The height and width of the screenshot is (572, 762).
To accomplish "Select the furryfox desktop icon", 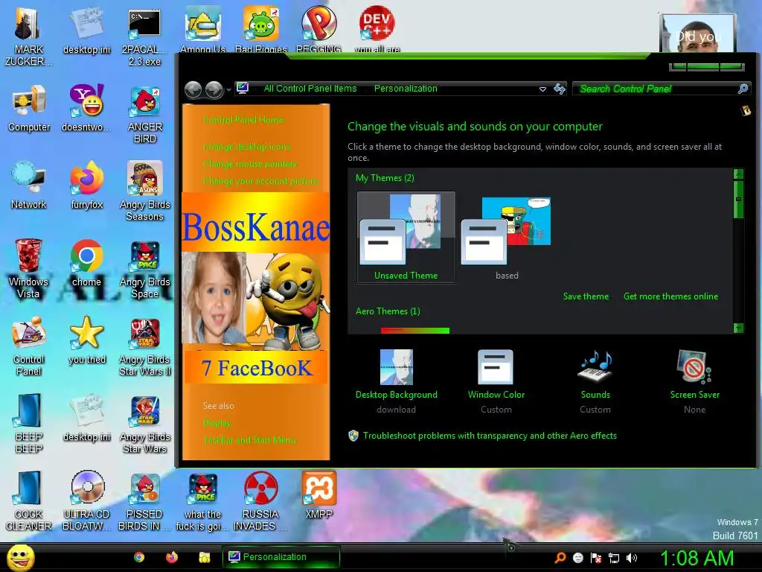I will point(87,185).
